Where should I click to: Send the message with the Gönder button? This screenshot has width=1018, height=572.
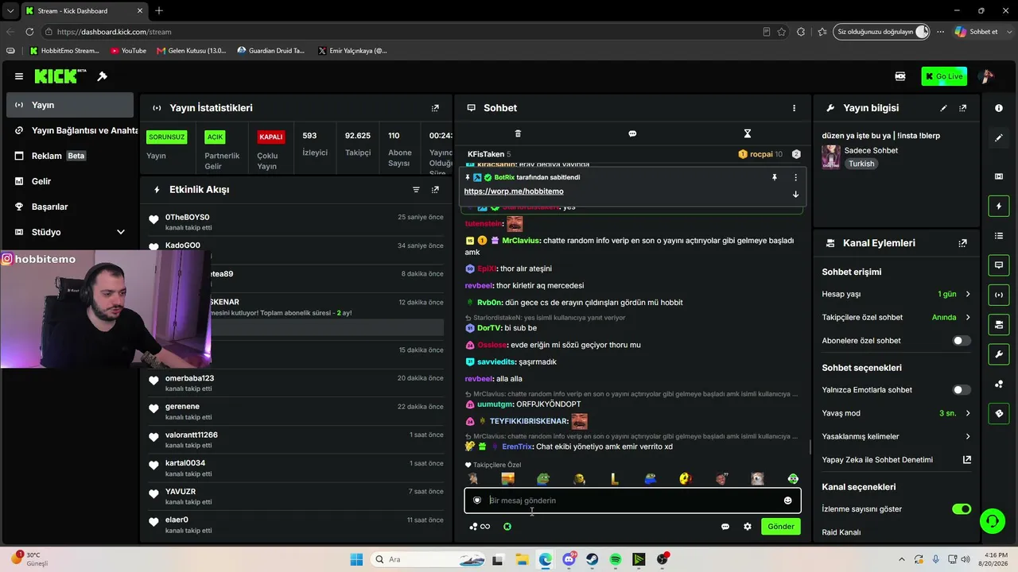780,527
